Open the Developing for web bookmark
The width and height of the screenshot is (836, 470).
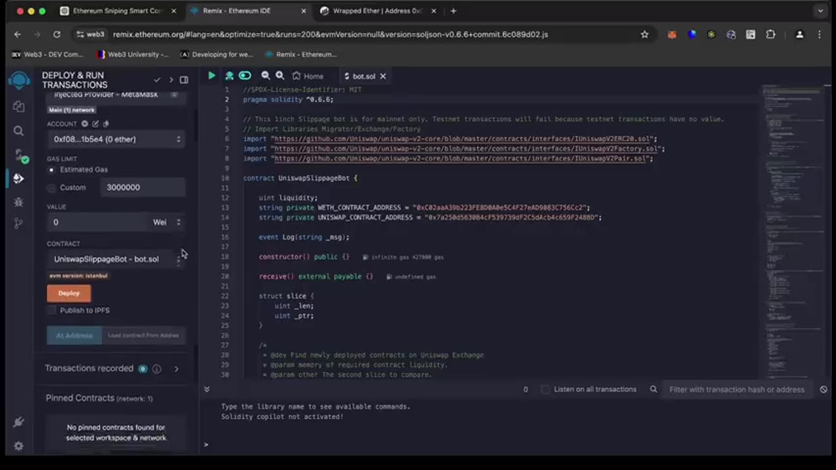(x=217, y=54)
